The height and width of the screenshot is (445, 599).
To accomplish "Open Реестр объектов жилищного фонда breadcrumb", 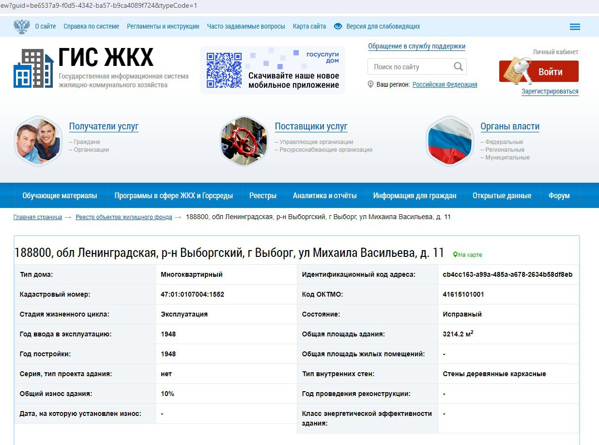I will tap(123, 217).
